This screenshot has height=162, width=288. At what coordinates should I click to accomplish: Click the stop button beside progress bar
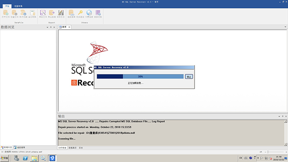[189, 77]
